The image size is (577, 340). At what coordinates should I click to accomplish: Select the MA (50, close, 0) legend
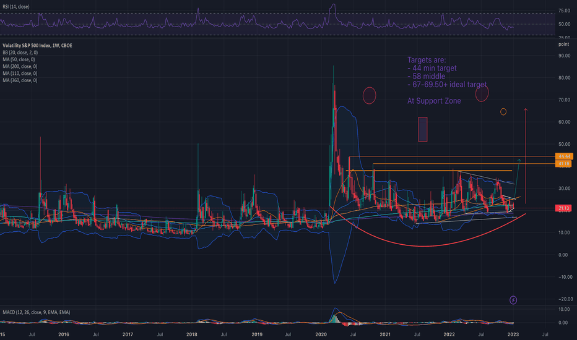pyautogui.click(x=19, y=59)
